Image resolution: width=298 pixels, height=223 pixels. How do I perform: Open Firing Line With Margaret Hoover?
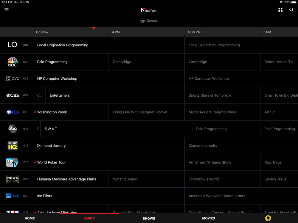point(147,112)
